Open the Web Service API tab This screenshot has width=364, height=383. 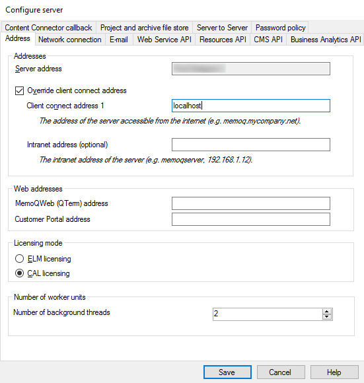point(164,40)
